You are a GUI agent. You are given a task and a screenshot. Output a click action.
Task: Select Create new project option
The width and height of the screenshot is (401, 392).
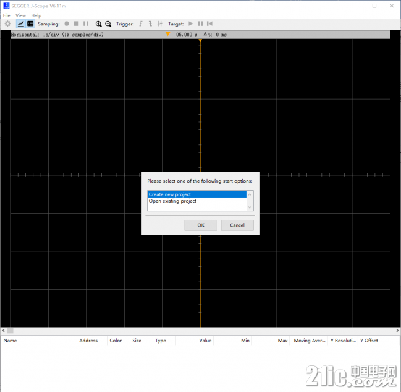(x=197, y=194)
